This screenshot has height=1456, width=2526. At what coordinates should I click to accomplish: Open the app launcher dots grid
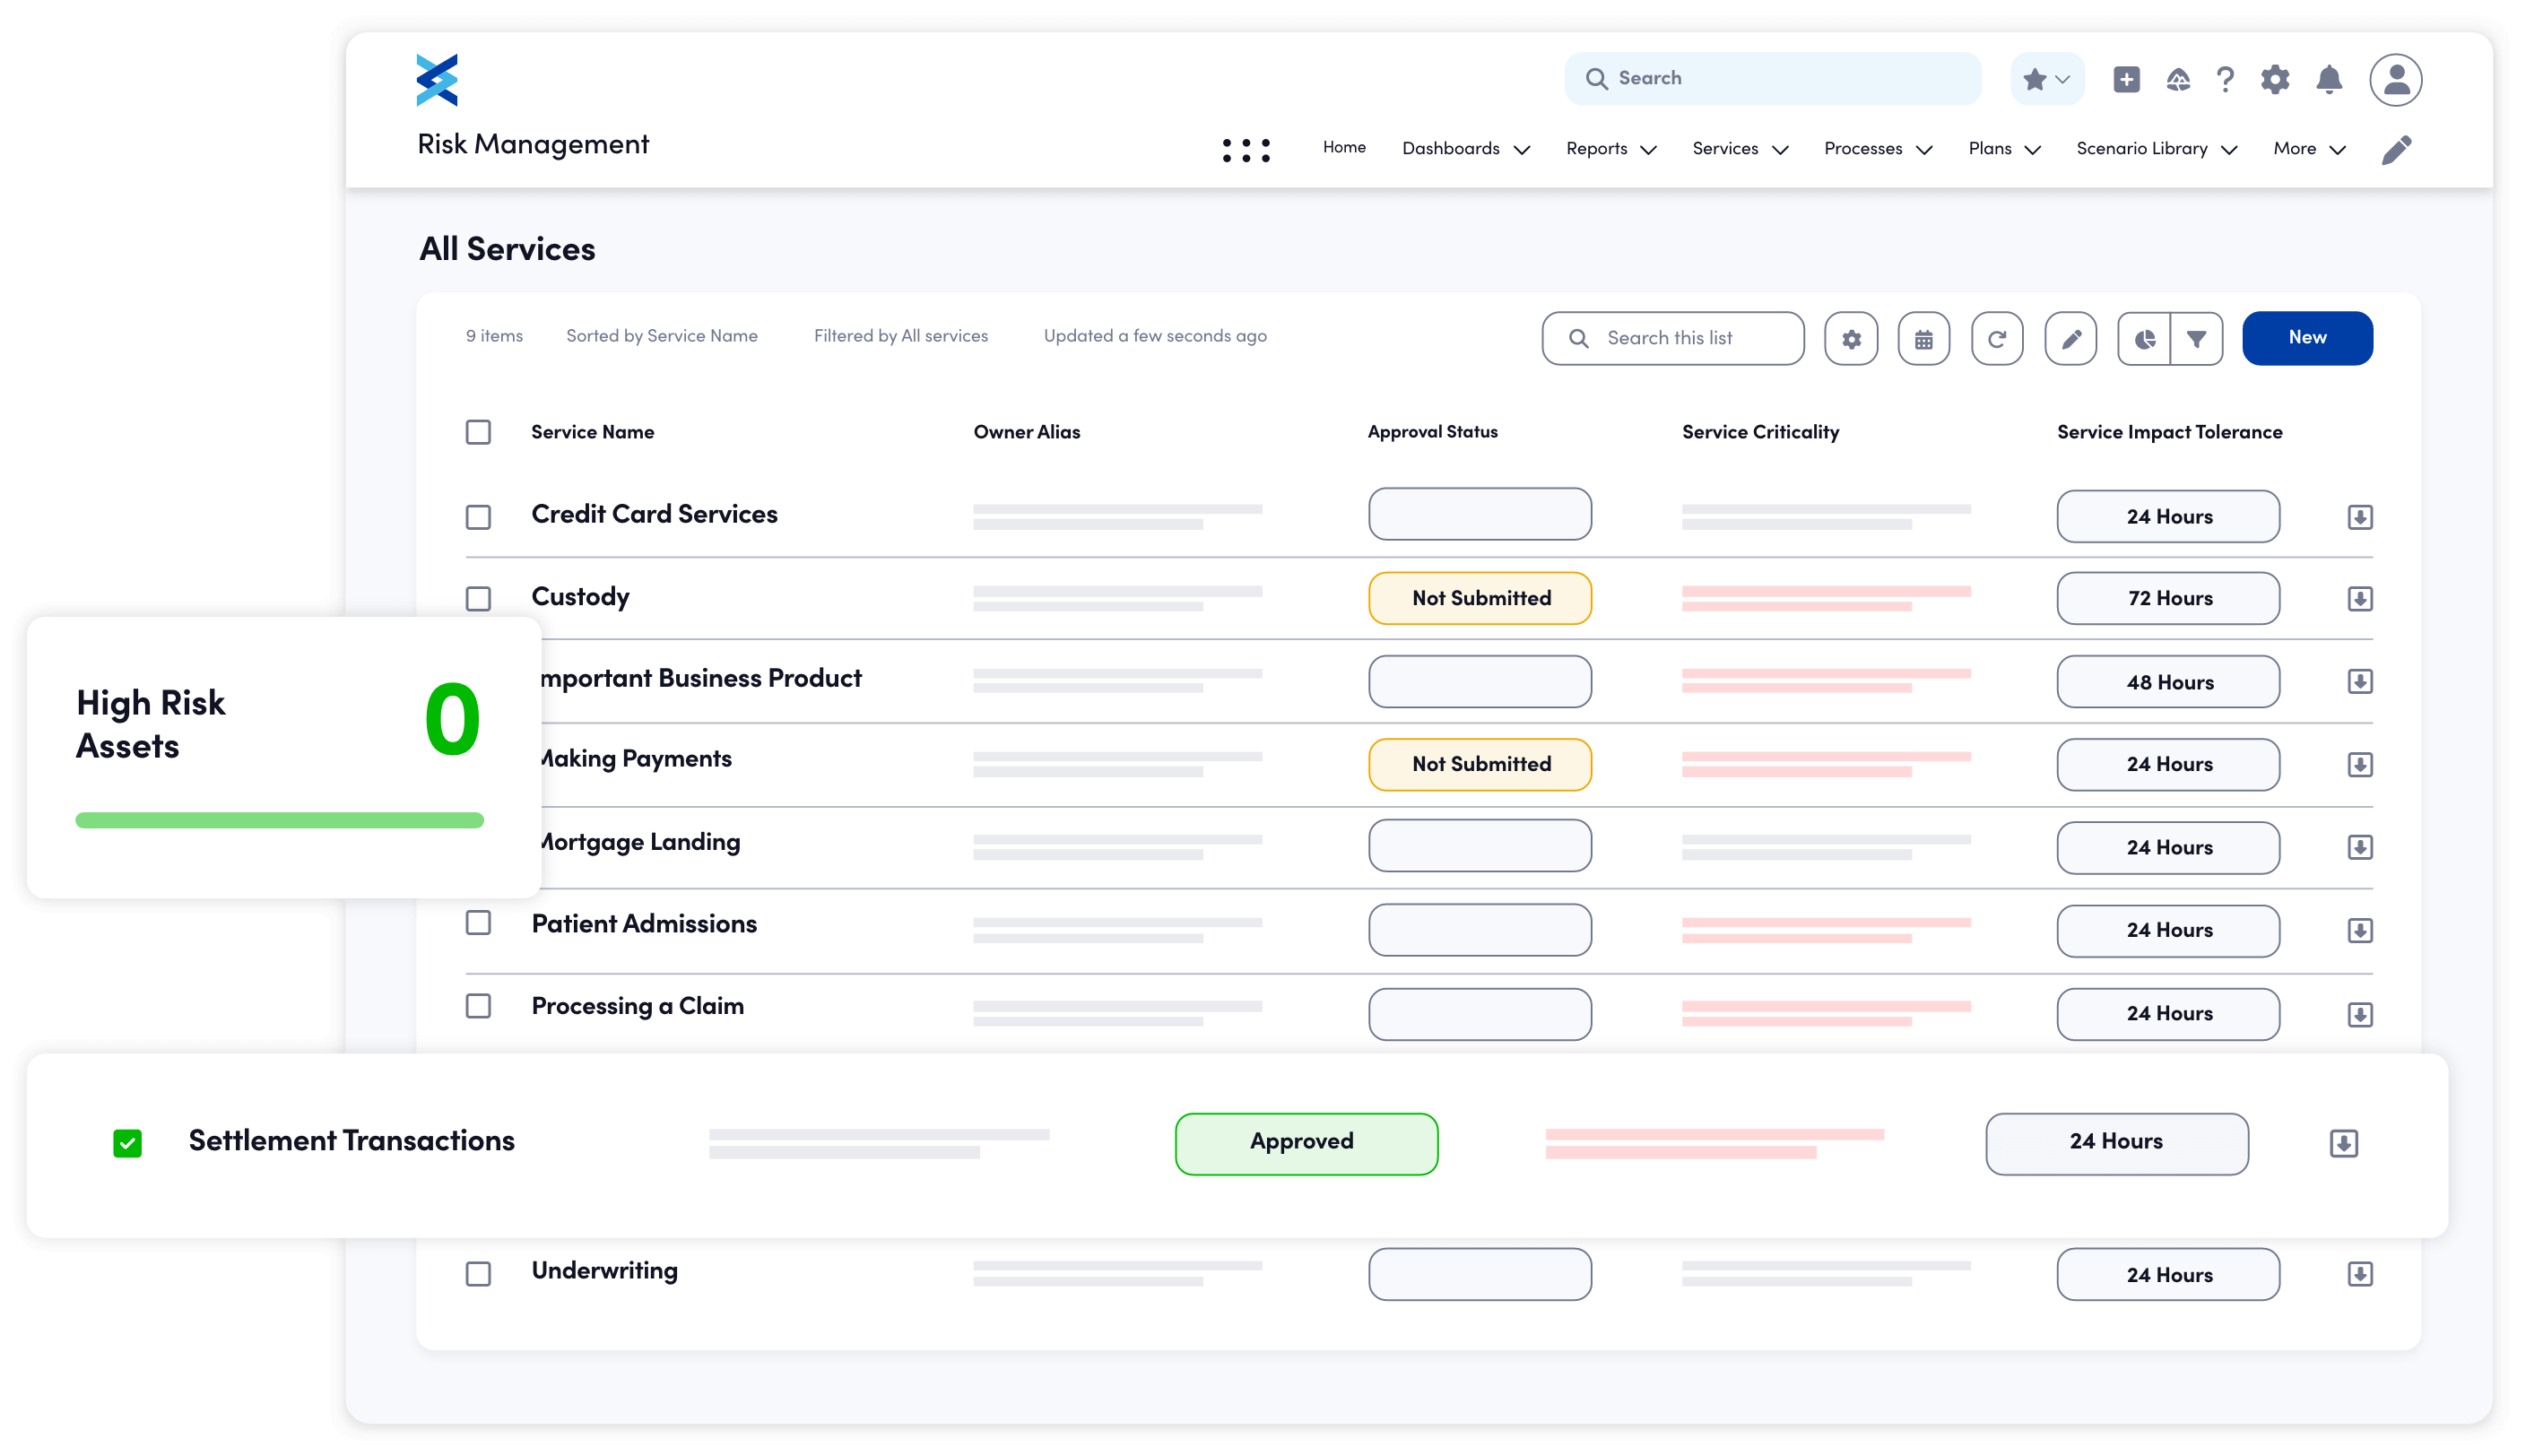1245,150
